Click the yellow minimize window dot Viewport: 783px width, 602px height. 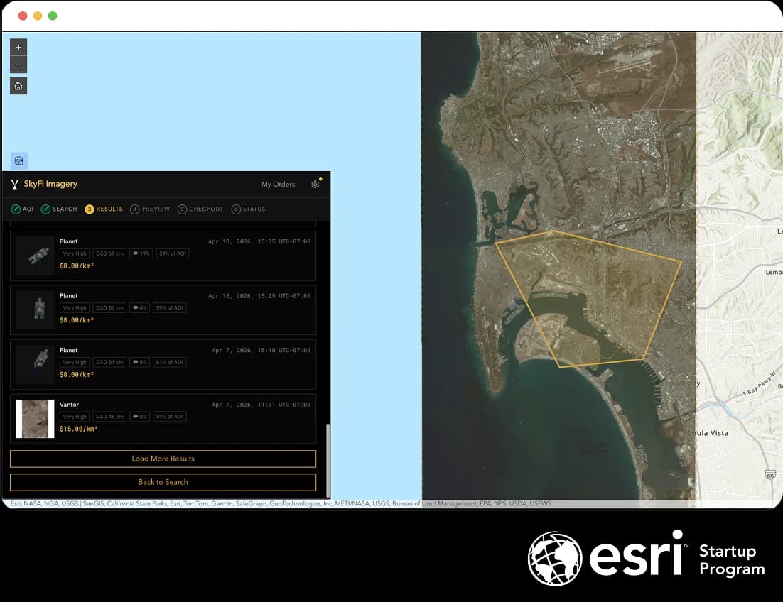point(38,16)
